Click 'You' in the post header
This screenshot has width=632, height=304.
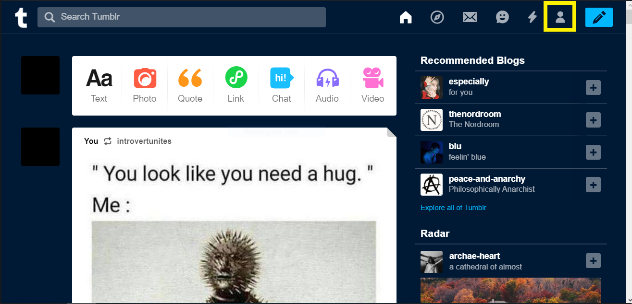coord(91,141)
